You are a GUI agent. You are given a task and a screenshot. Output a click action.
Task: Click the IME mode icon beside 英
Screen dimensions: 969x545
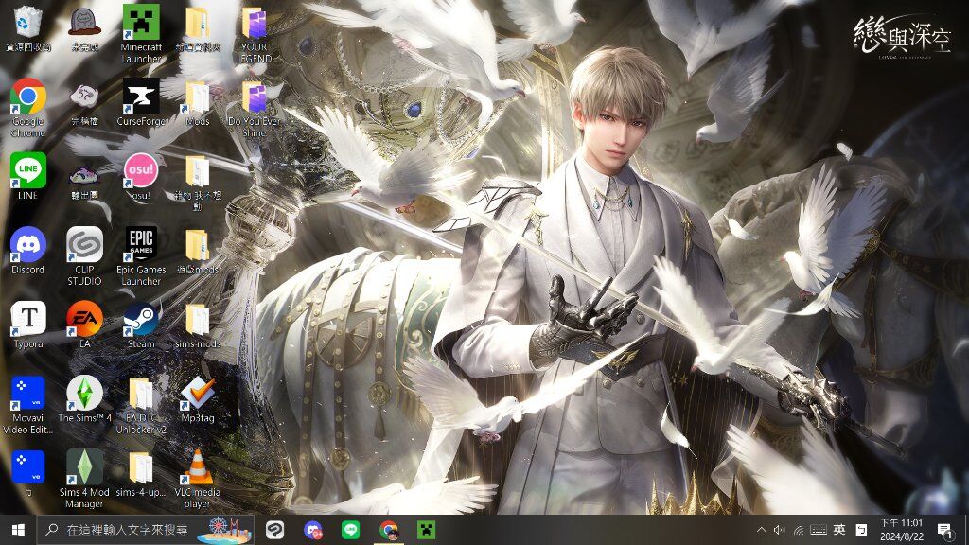point(861,530)
